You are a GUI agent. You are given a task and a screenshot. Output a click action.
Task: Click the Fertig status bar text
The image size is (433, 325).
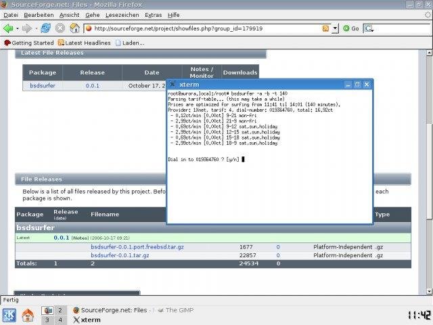point(11,300)
